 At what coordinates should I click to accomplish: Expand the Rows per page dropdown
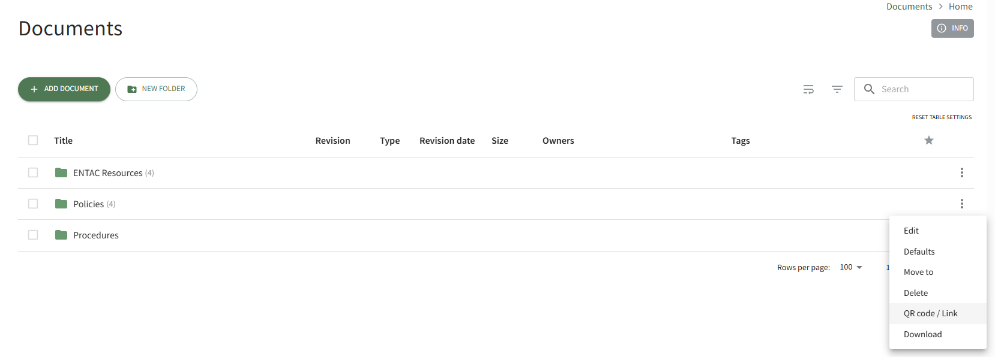pyautogui.click(x=851, y=267)
